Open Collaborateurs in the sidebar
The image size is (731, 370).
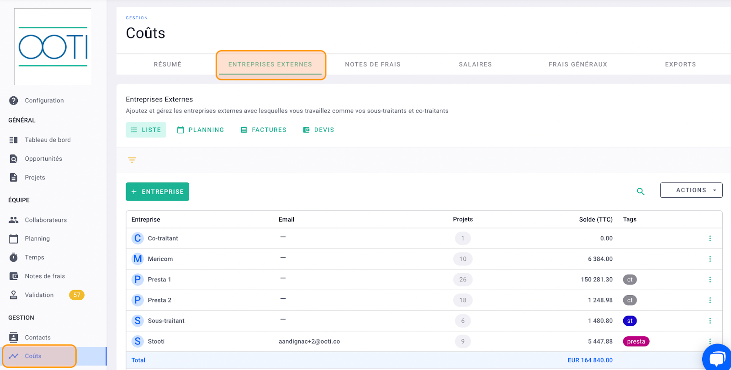click(46, 220)
